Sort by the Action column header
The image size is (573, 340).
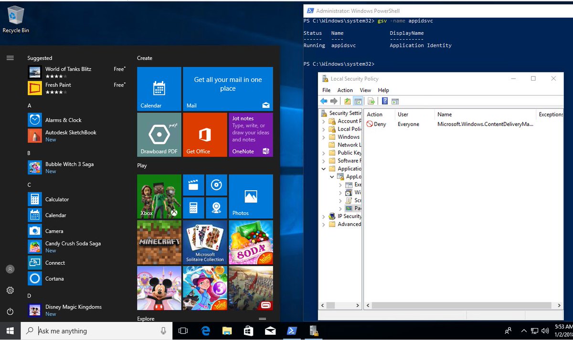pyautogui.click(x=380, y=114)
